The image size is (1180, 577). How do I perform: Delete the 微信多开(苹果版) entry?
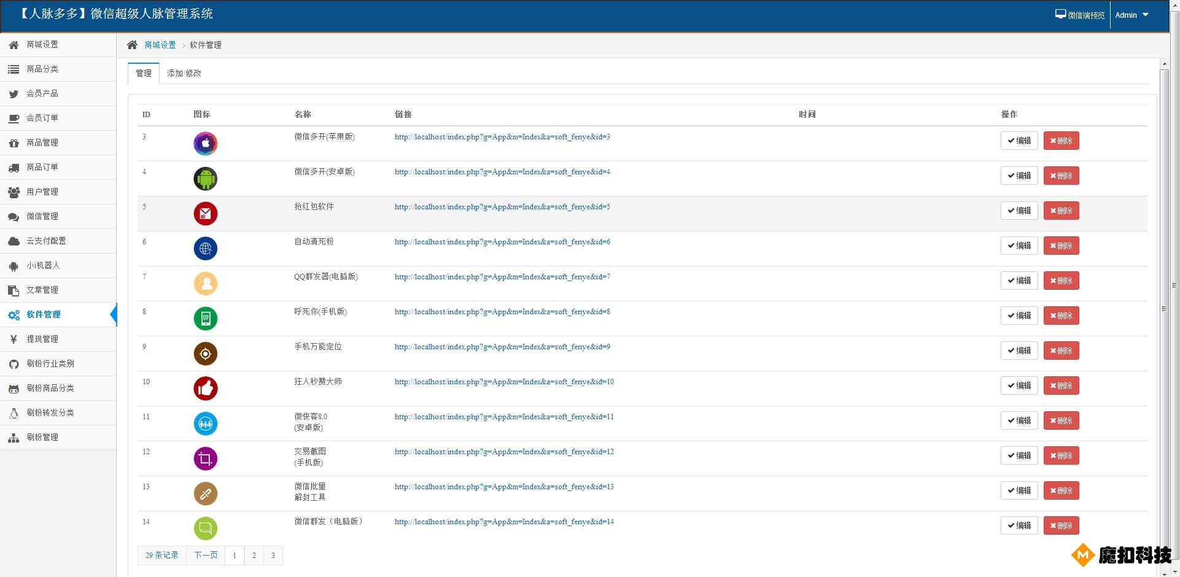tap(1061, 141)
